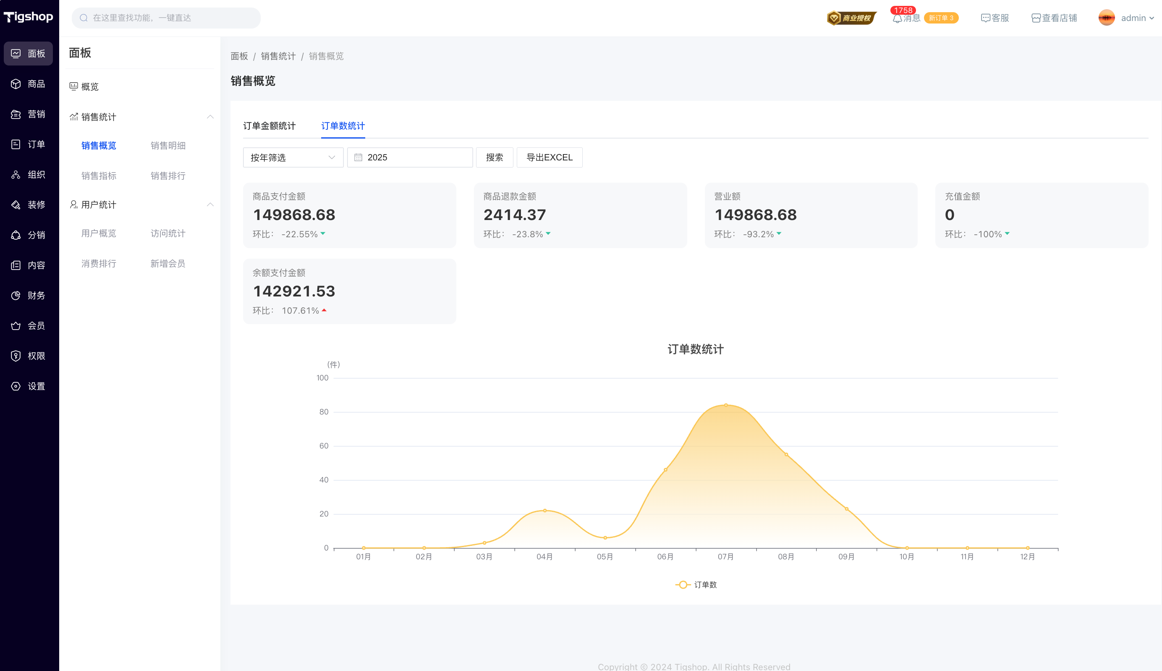Open the 权限 permissions shield icon

[x=16, y=356]
